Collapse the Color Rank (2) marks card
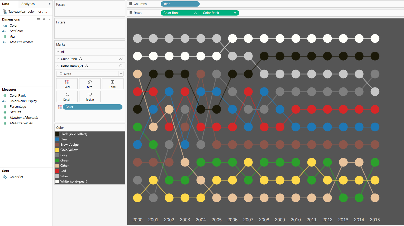This screenshot has width=404, height=226. [58, 66]
